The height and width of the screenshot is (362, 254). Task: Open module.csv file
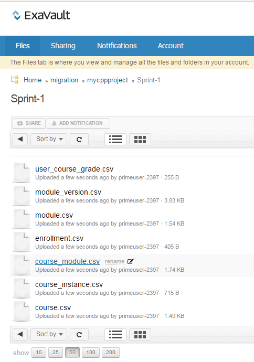coord(54,216)
